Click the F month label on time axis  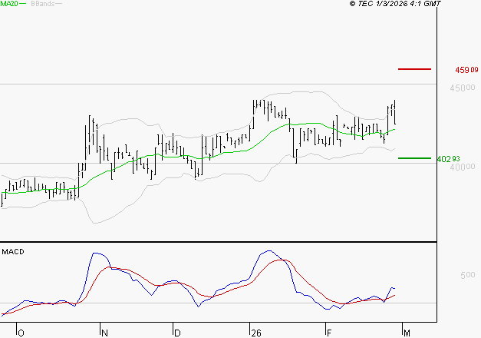tap(329, 333)
